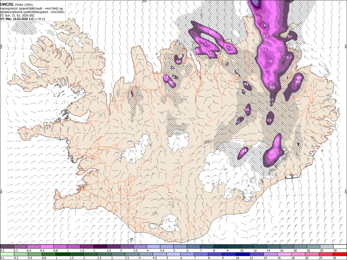
Task: Click the 1.8 snowfall value on map
Action: click(x=263, y=25)
